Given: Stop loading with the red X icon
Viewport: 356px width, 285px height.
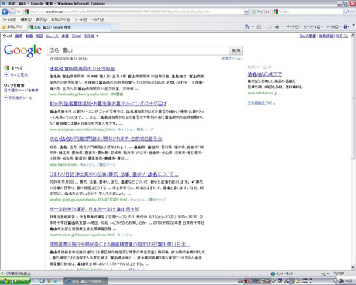Looking at the screenshot, I should pyautogui.click(x=267, y=12).
